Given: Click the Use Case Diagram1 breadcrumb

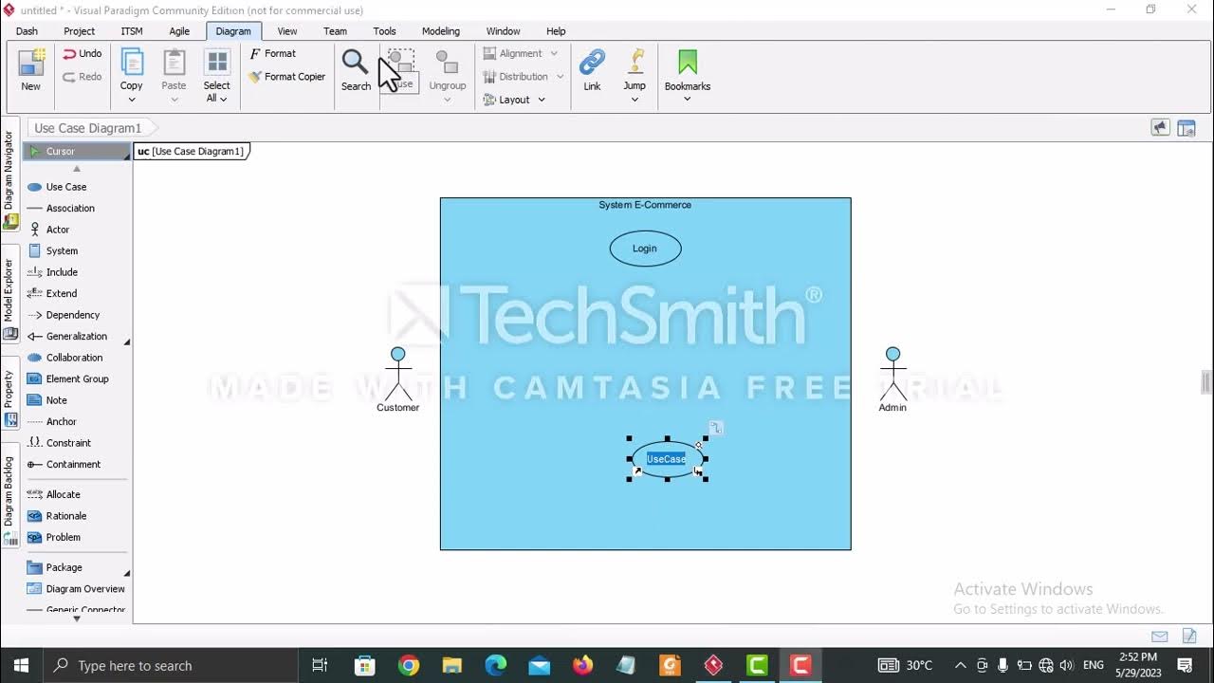Looking at the screenshot, I should click(87, 128).
